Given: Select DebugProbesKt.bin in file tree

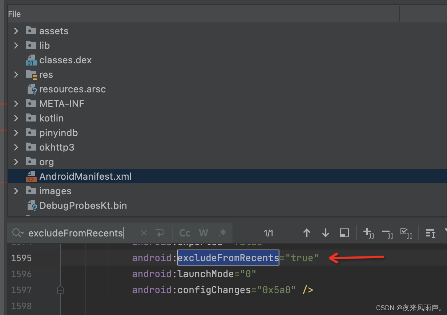Looking at the screenshot, I should (x=83, y=206).
